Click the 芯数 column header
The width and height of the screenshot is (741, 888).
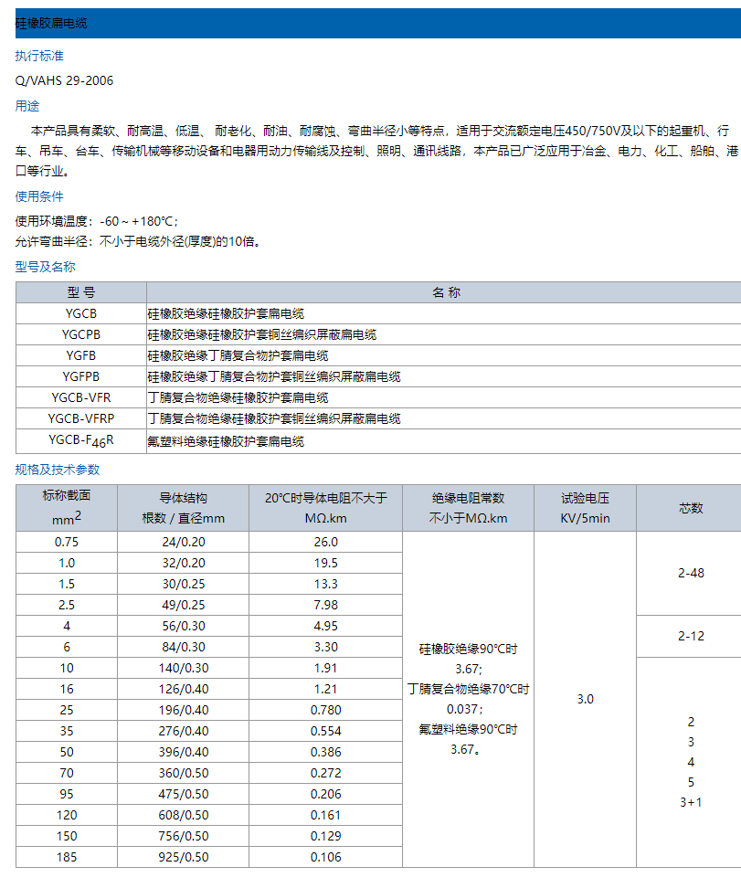coord(691,508)
